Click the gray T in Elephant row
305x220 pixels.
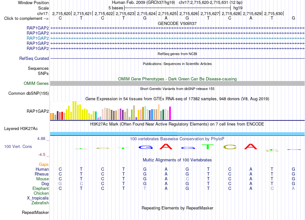tap(145, 188)
